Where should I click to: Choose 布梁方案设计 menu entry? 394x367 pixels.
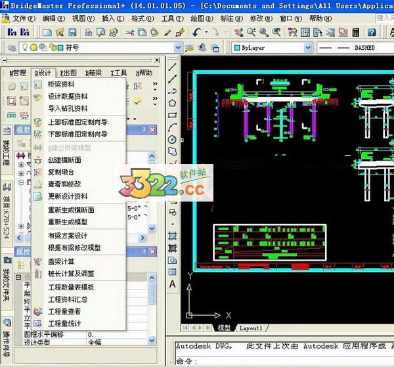point(68,236)
